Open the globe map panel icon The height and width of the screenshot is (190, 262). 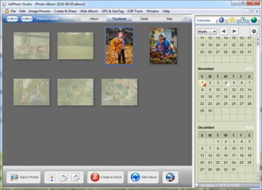click(254, 20)
